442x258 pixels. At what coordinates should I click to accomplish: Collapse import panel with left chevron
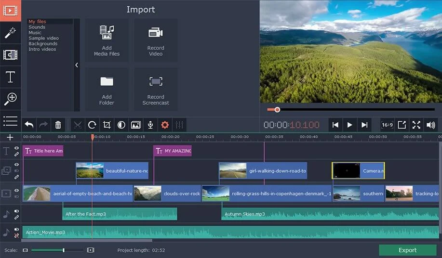coord(77,65)
